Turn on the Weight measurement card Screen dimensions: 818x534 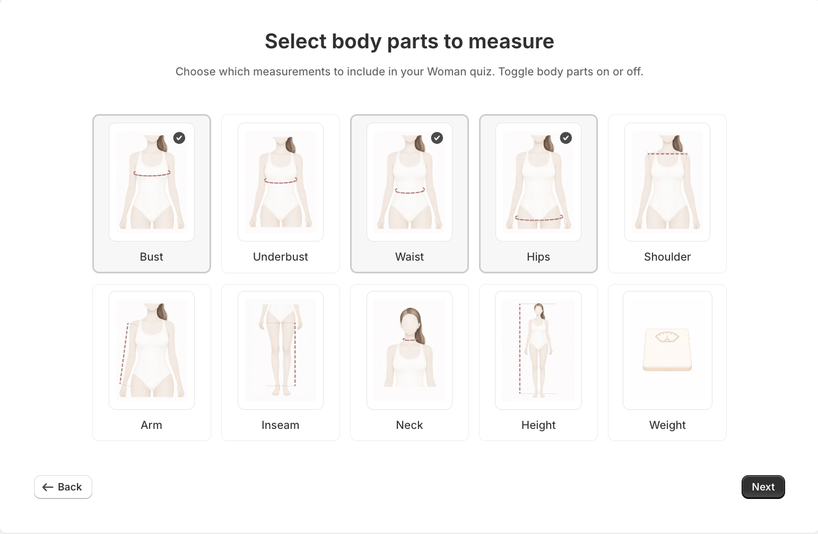[x=667, y=363]
